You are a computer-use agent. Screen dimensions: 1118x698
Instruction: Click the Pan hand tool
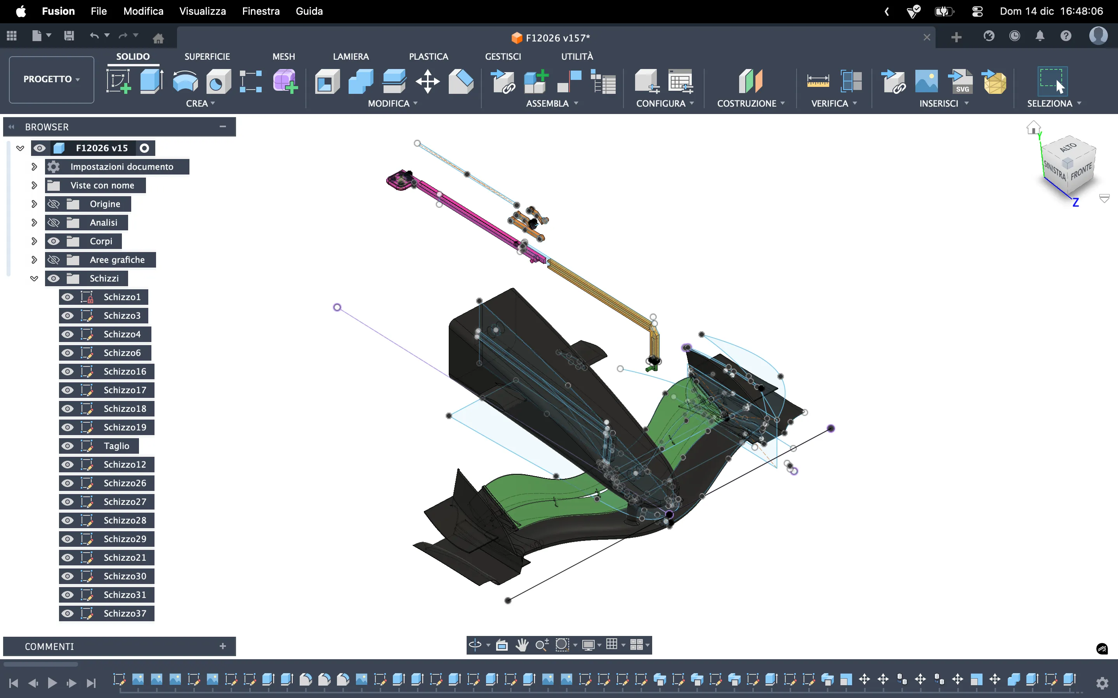[522, 644]
